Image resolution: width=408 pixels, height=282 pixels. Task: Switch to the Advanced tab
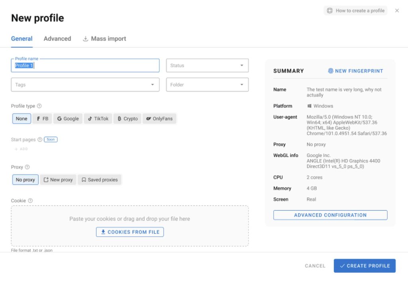point(57,39)
